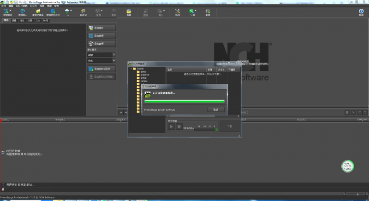Open the 升序 order dropdown

tap(101, 61)
